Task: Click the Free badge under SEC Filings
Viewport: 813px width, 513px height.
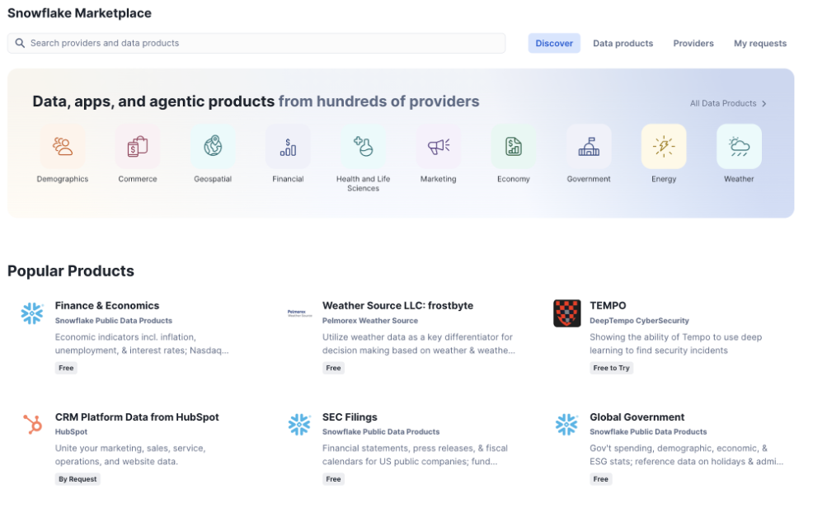Action: click(333, 478)
